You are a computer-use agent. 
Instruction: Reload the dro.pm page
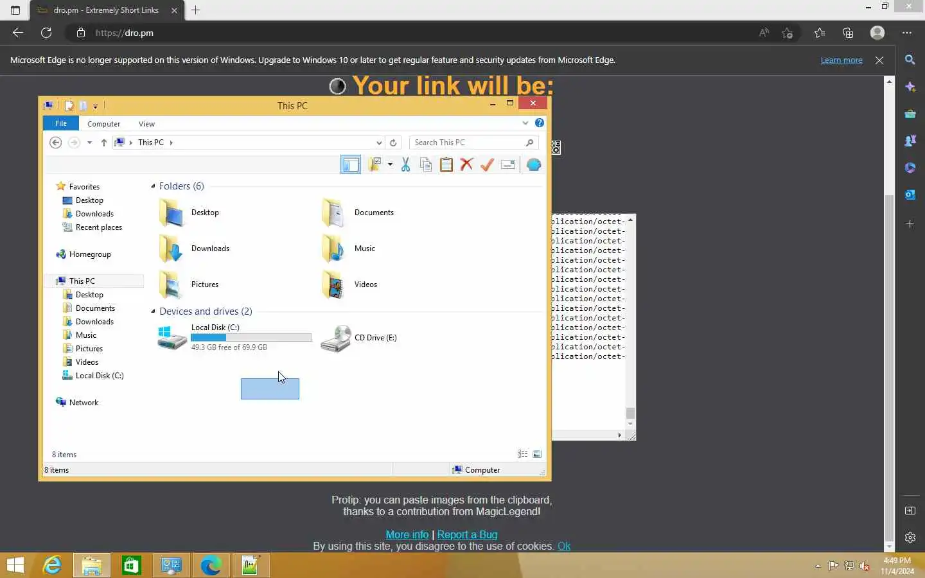[46, 33]
